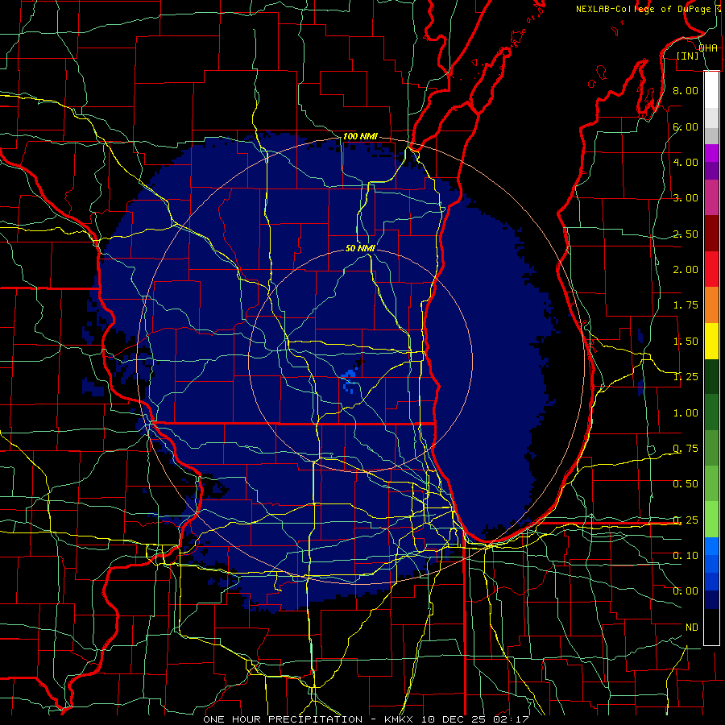The width and height of the screenshot is (725, 725).
Task: Click the 0.00 legend value
Action: [686, 591]
